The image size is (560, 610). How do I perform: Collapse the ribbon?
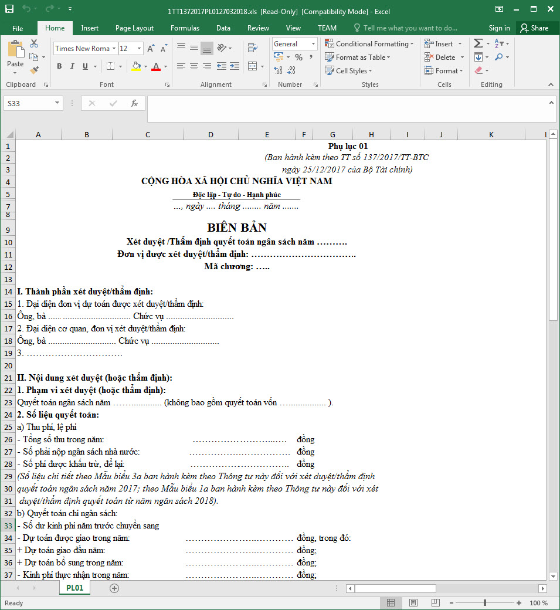tap(551, 84)
